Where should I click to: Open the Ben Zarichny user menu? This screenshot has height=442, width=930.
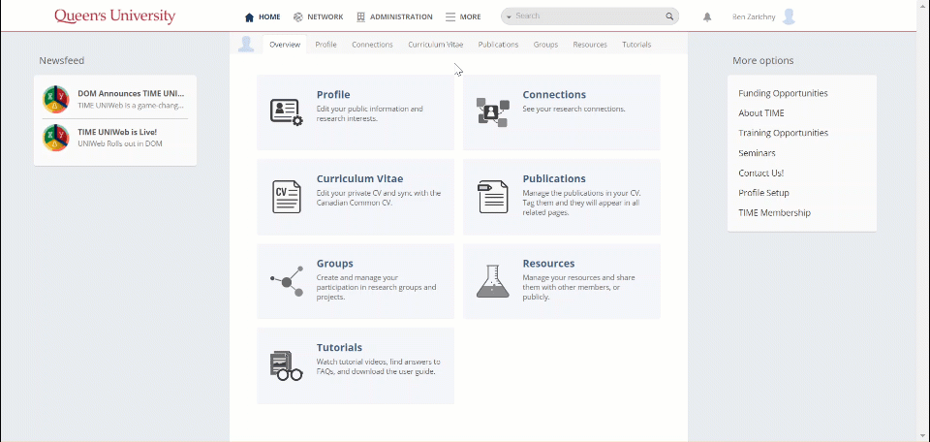pos(764,16)
